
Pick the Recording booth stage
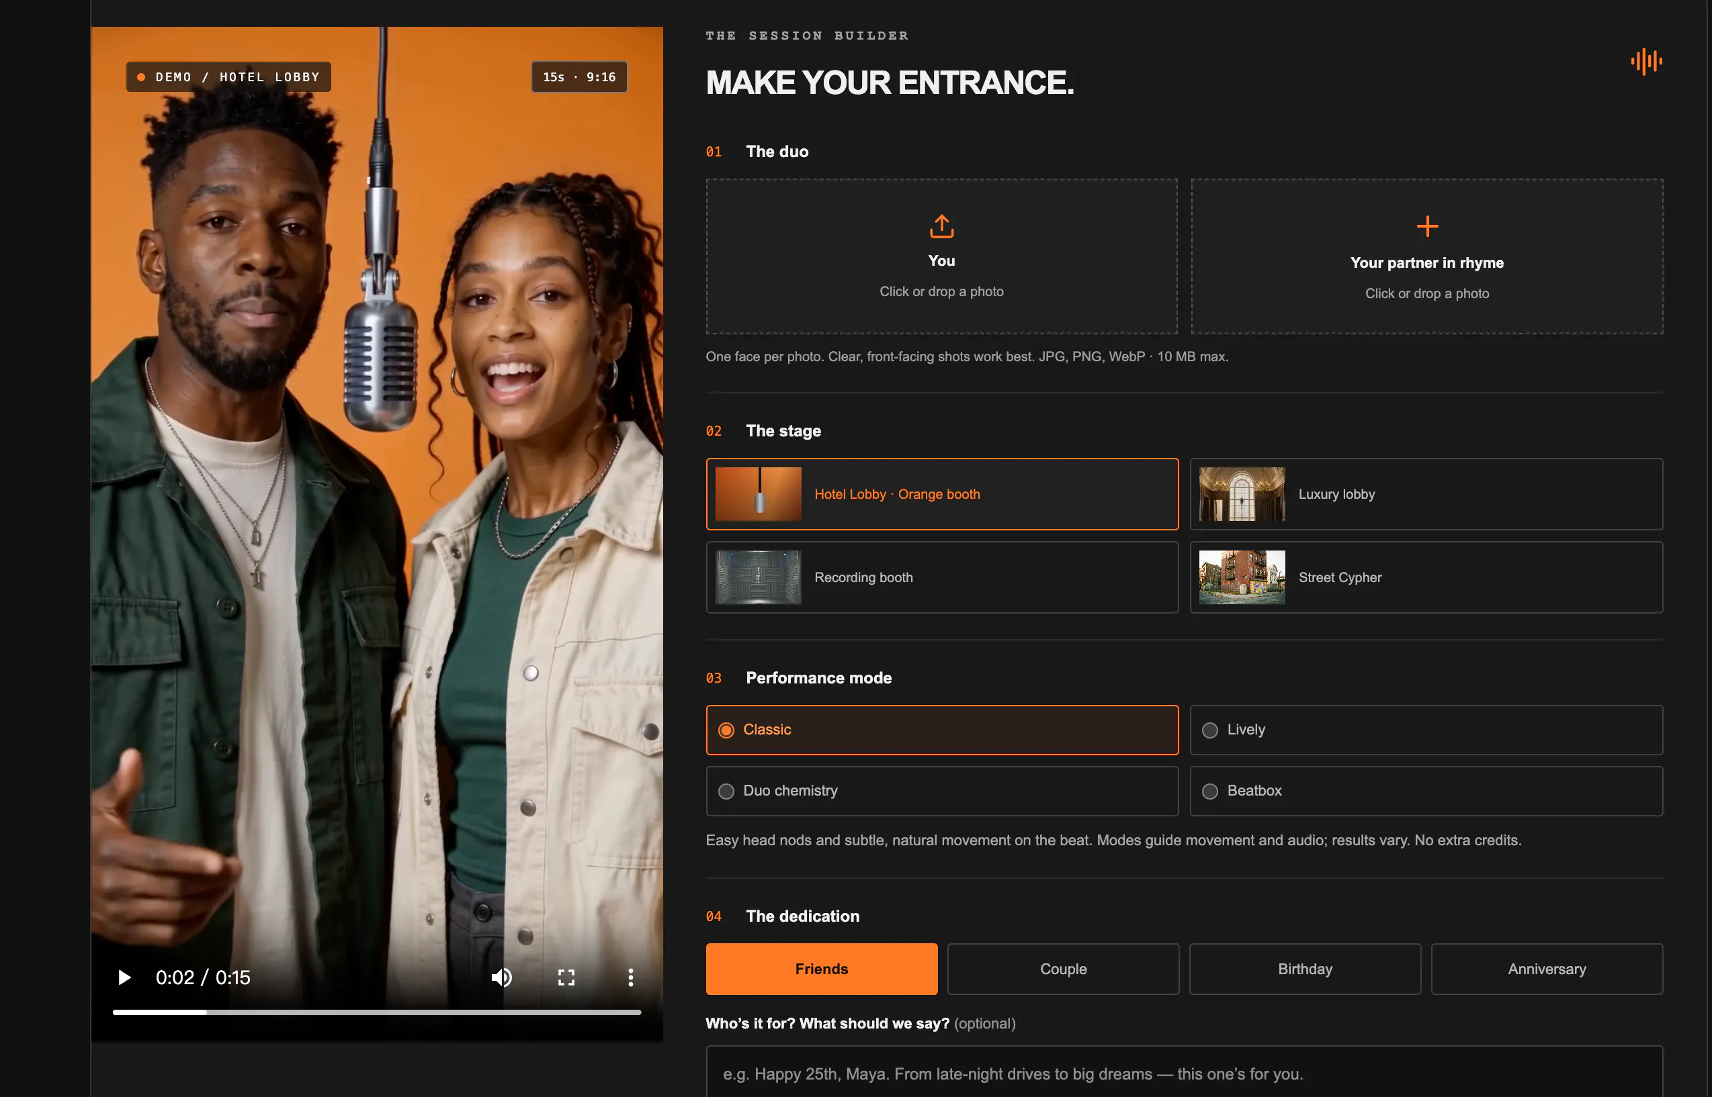(941, 577)
